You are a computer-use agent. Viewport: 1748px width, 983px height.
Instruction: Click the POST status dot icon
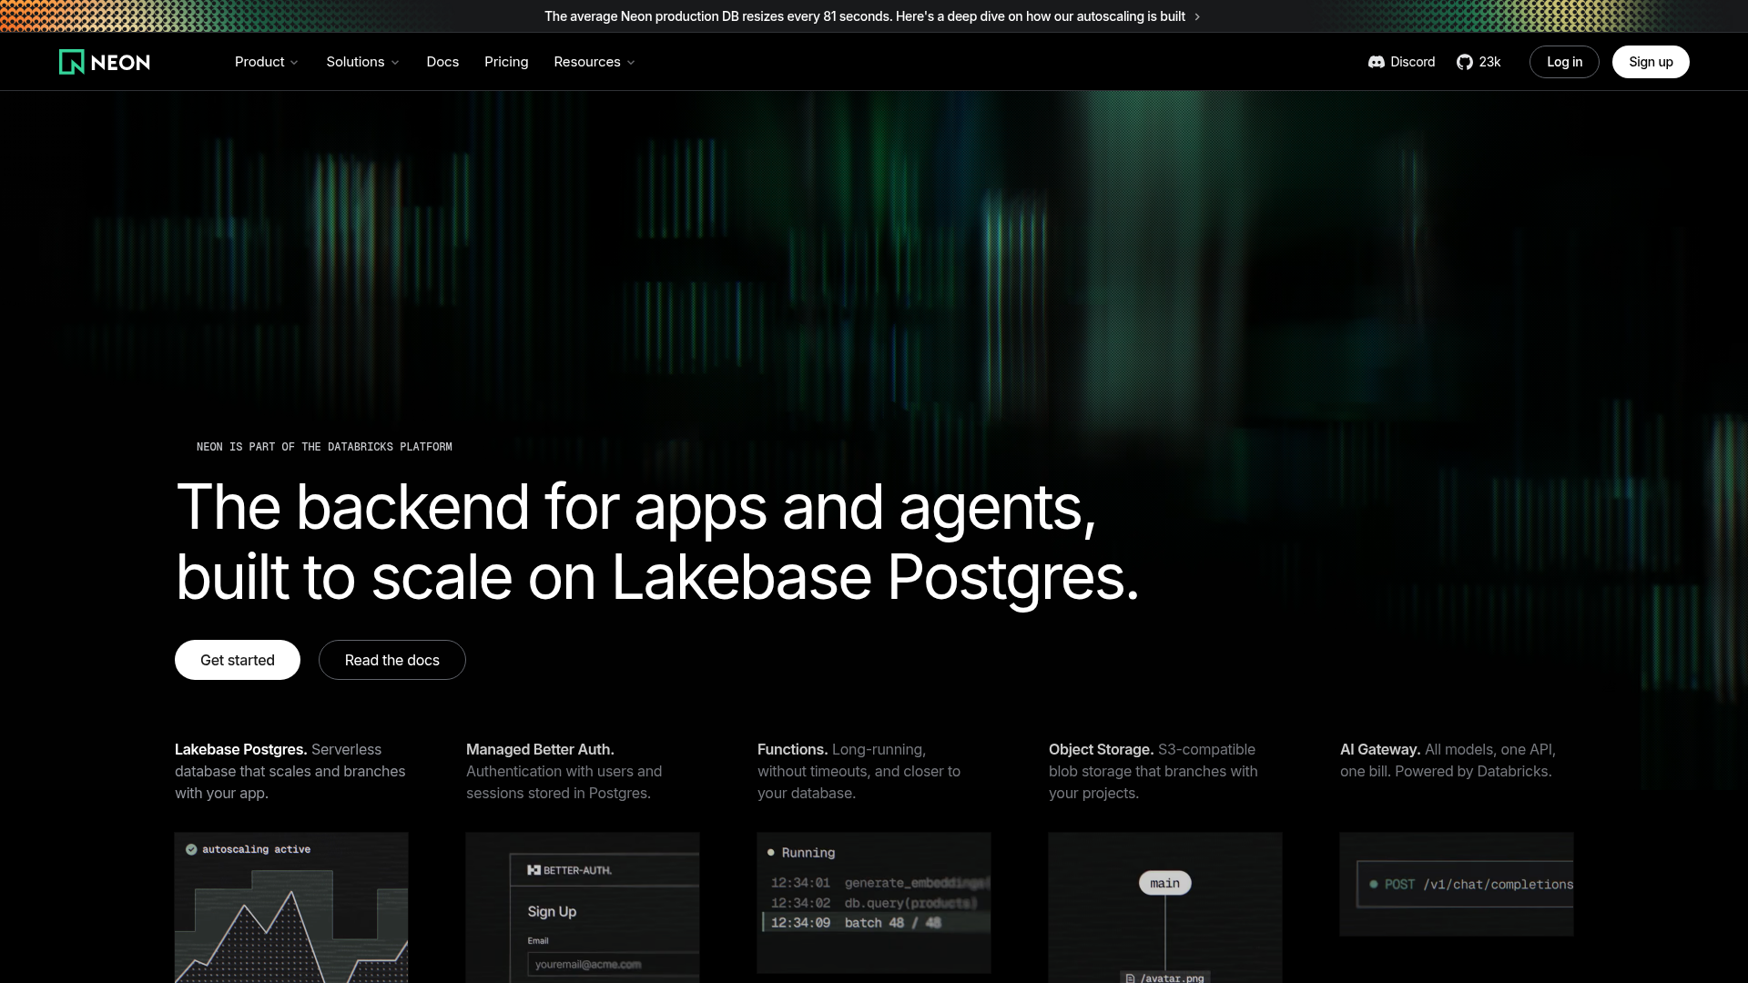click(x=1373, y=884)
